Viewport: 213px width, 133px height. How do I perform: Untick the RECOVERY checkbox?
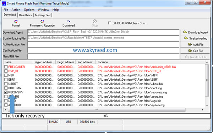tap(6, 92)
